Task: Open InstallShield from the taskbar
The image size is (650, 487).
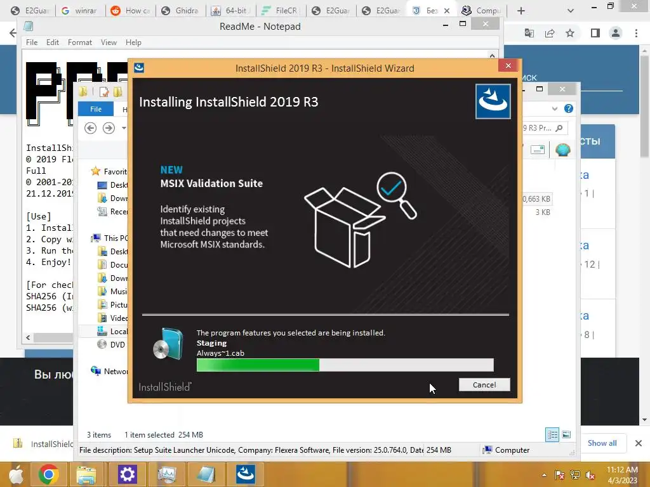Action: (x=246, y=474)
